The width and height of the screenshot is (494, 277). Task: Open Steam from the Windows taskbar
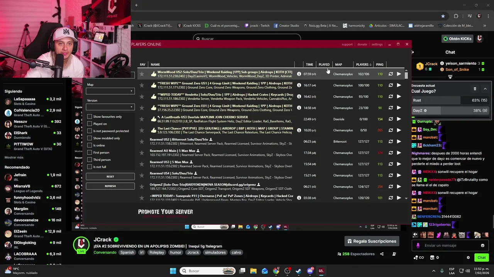coord(298,271)
